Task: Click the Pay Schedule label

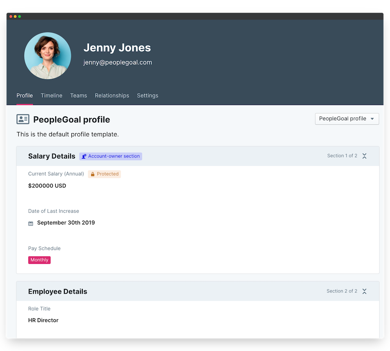Action: coord(44,248)
